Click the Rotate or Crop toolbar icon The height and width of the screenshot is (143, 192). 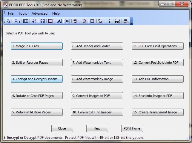(34, 21)
